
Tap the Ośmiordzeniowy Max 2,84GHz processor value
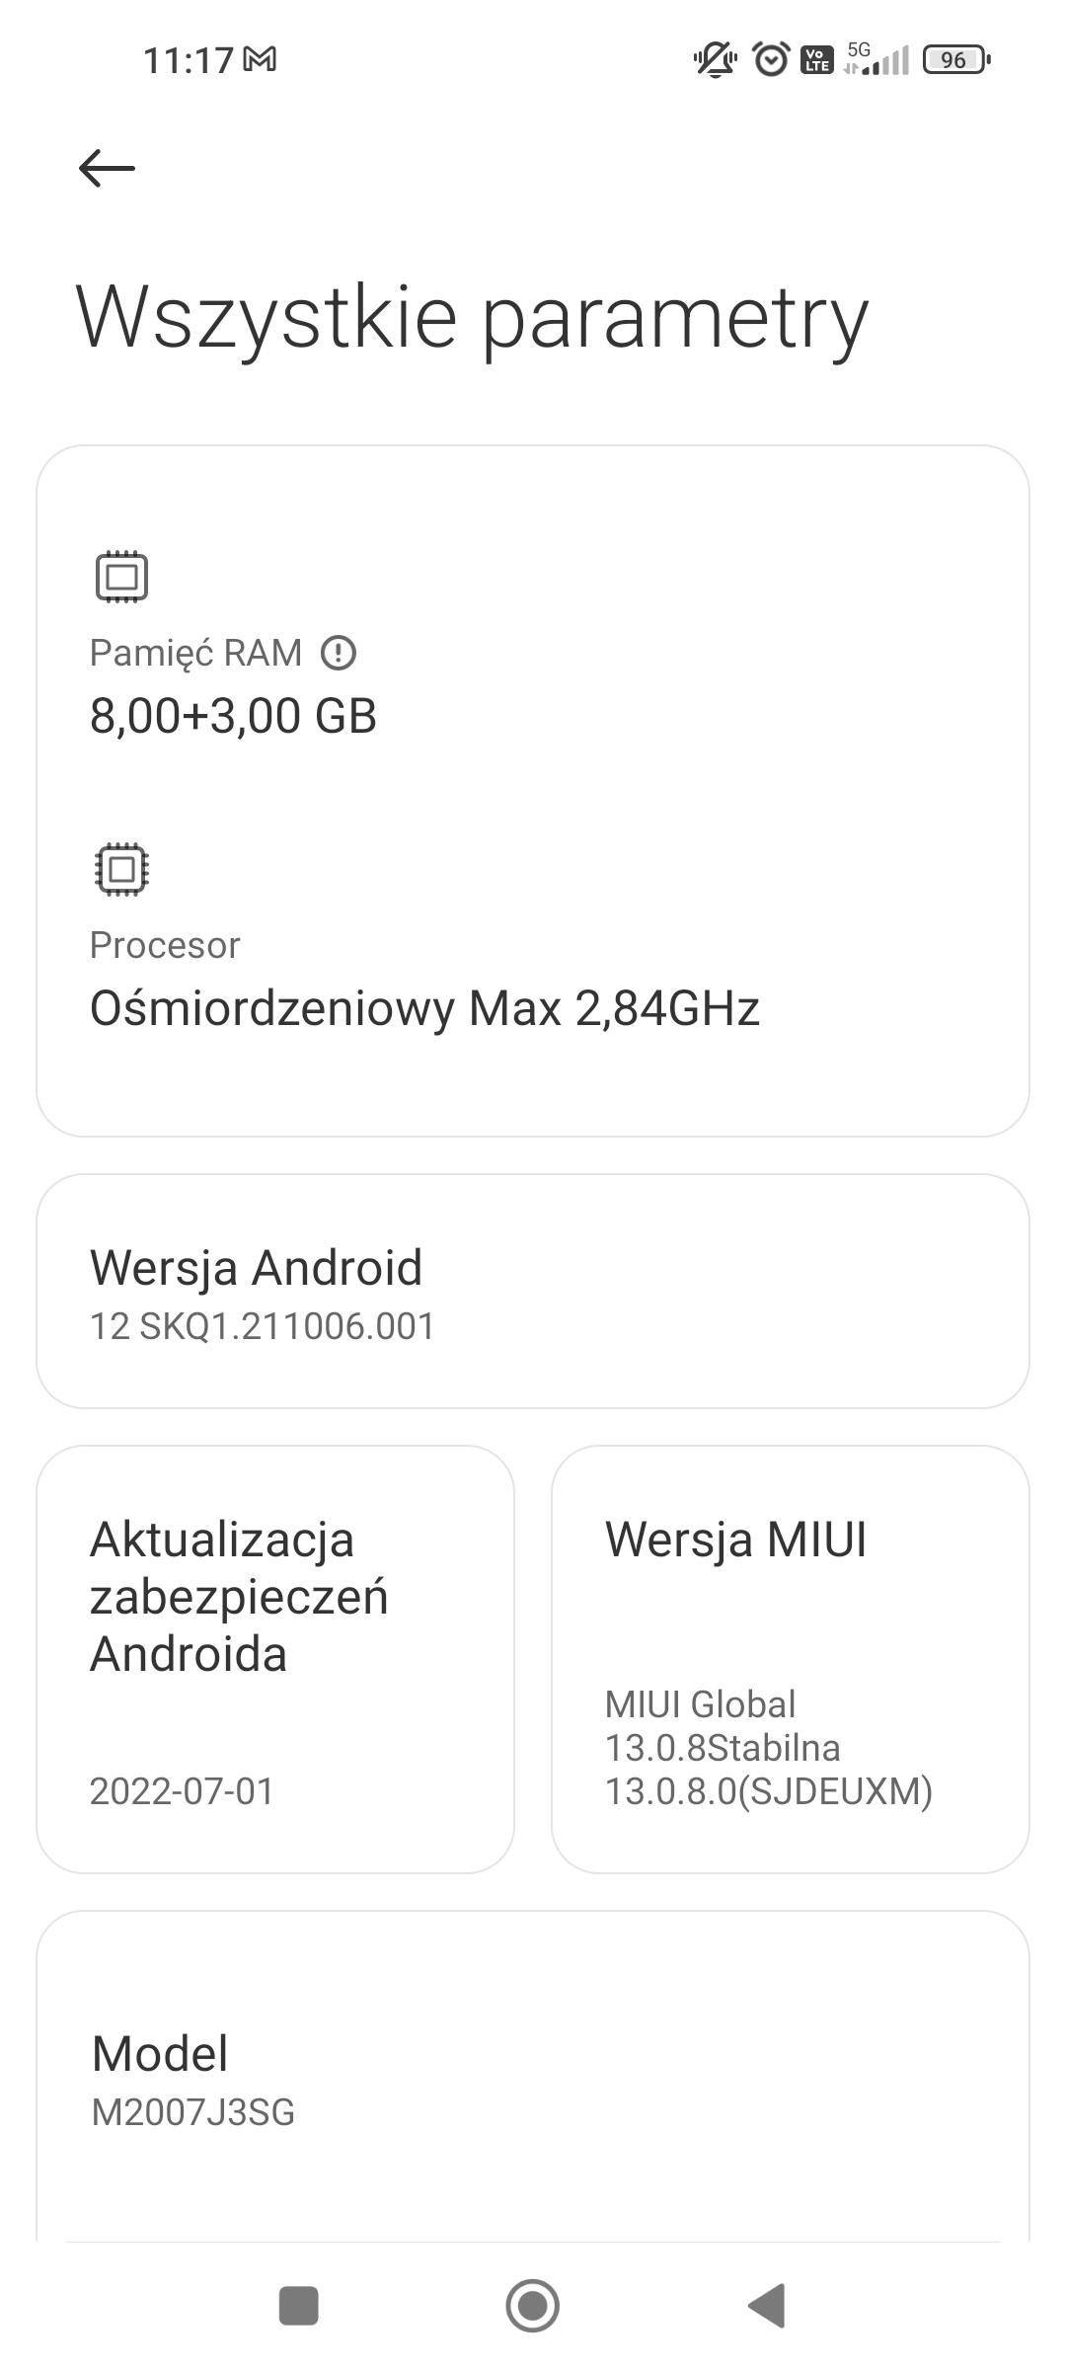pyautogui.click(x=424, y=1008)
